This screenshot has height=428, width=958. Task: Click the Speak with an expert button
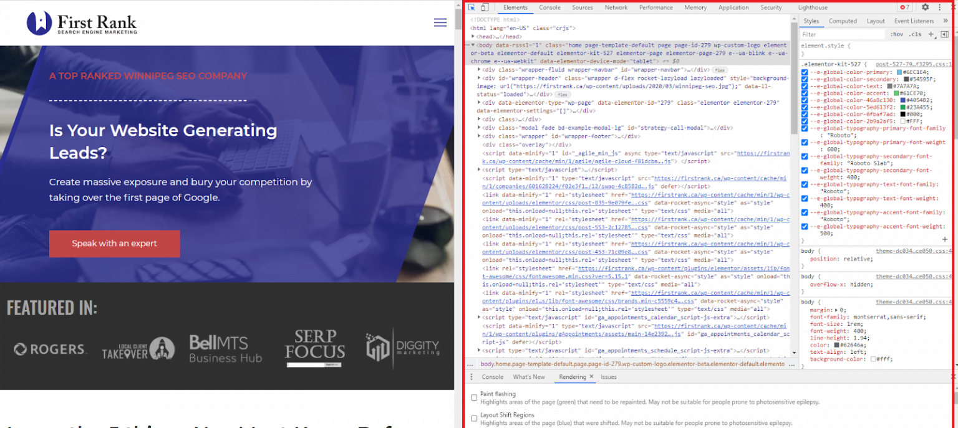[x=115, y=244]
